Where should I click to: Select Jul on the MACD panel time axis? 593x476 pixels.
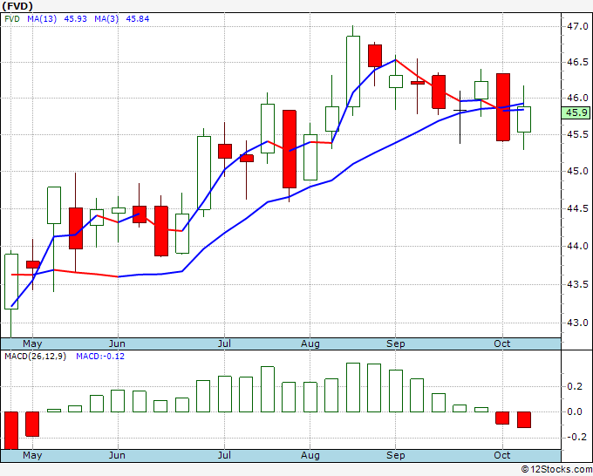point(224,455)
